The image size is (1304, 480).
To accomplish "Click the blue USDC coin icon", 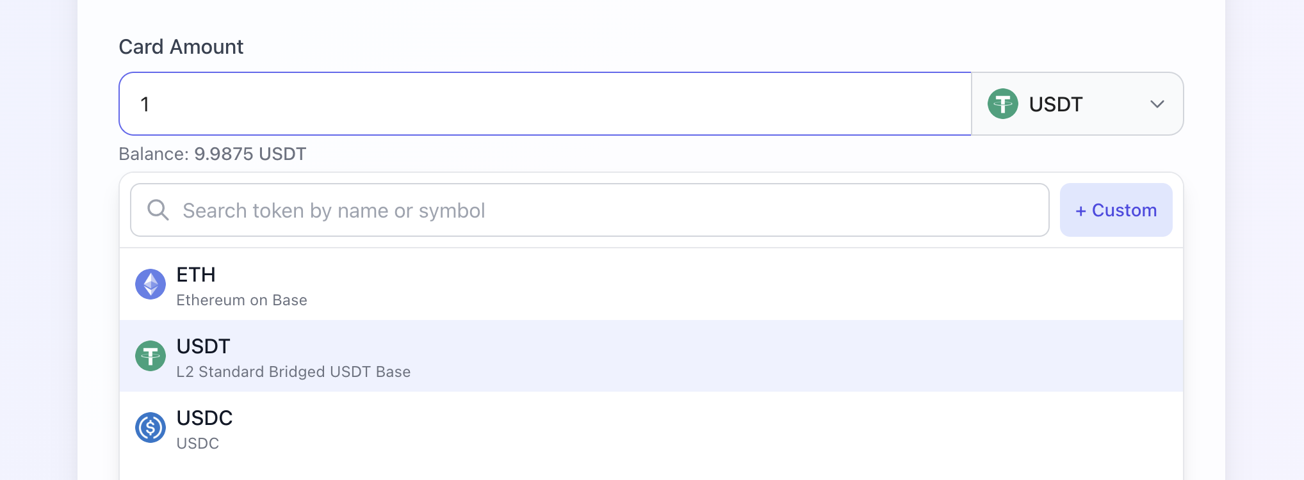I will click(151, 428).
